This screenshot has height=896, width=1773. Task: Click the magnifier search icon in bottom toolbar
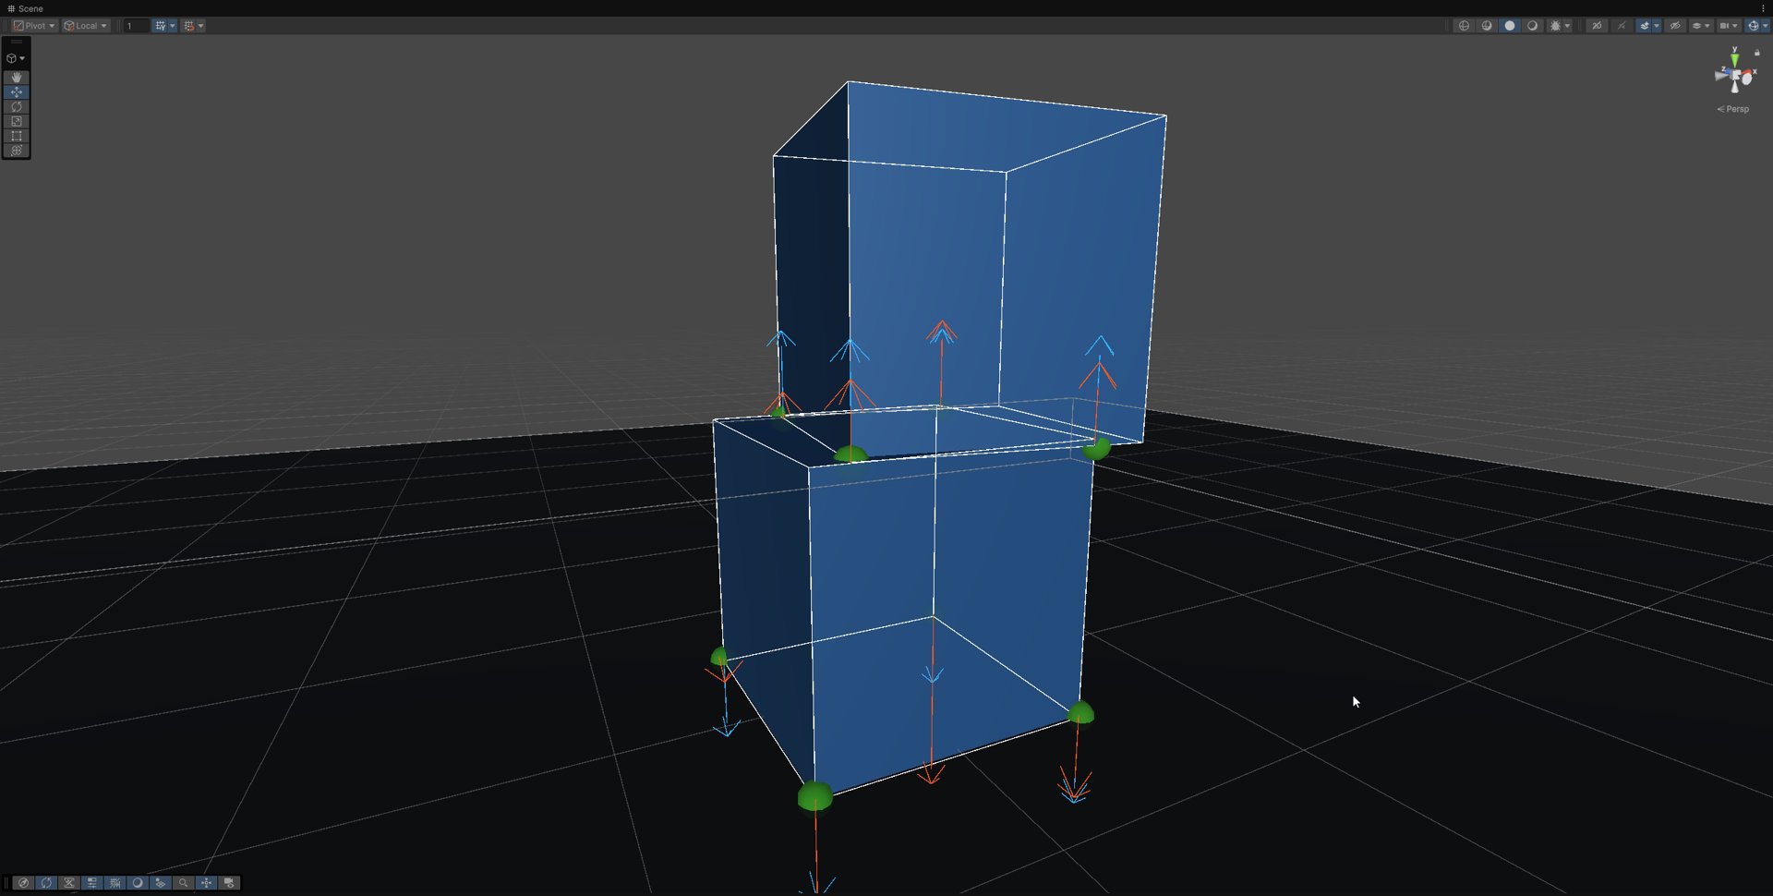184,883
